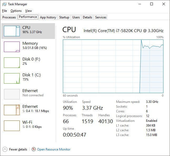Click the up time value 0:00:50:47
Screen dimensions: 170x156
point(74,135)
